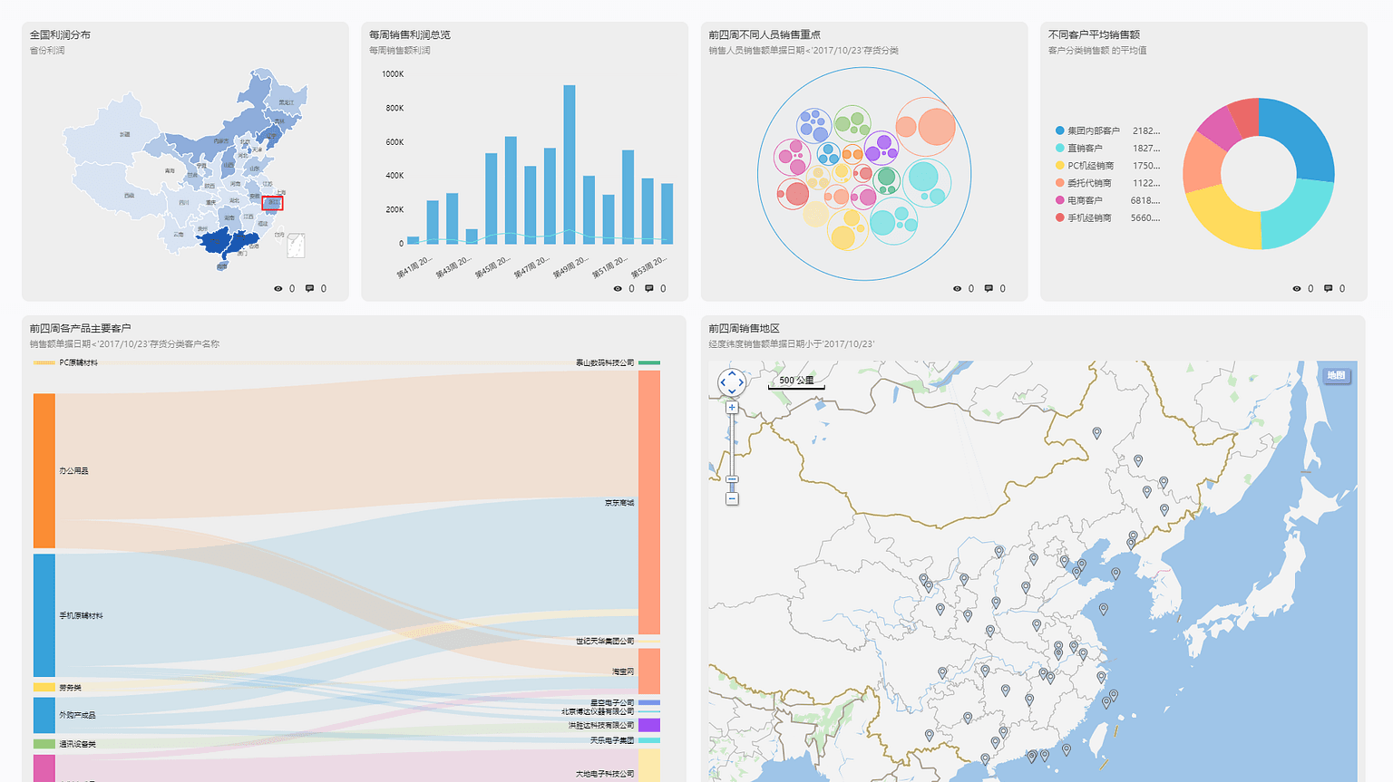Click the 天乐电子集团 Sankey label
The width and height of the screenshot is (1393, 782).
612,740
